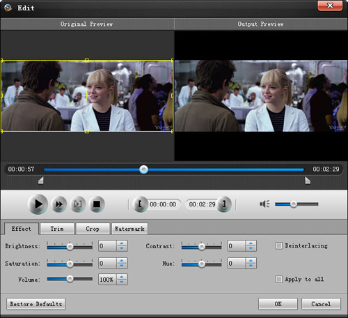Click the play-selection bracket button

78,204
